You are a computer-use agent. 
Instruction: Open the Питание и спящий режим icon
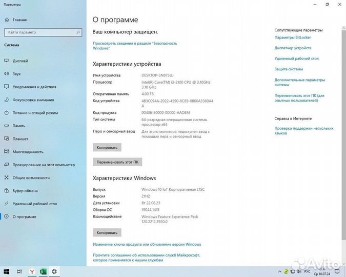point(7,113)
